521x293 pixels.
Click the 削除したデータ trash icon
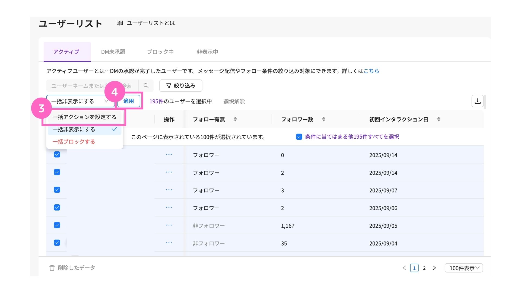point(52,268)
